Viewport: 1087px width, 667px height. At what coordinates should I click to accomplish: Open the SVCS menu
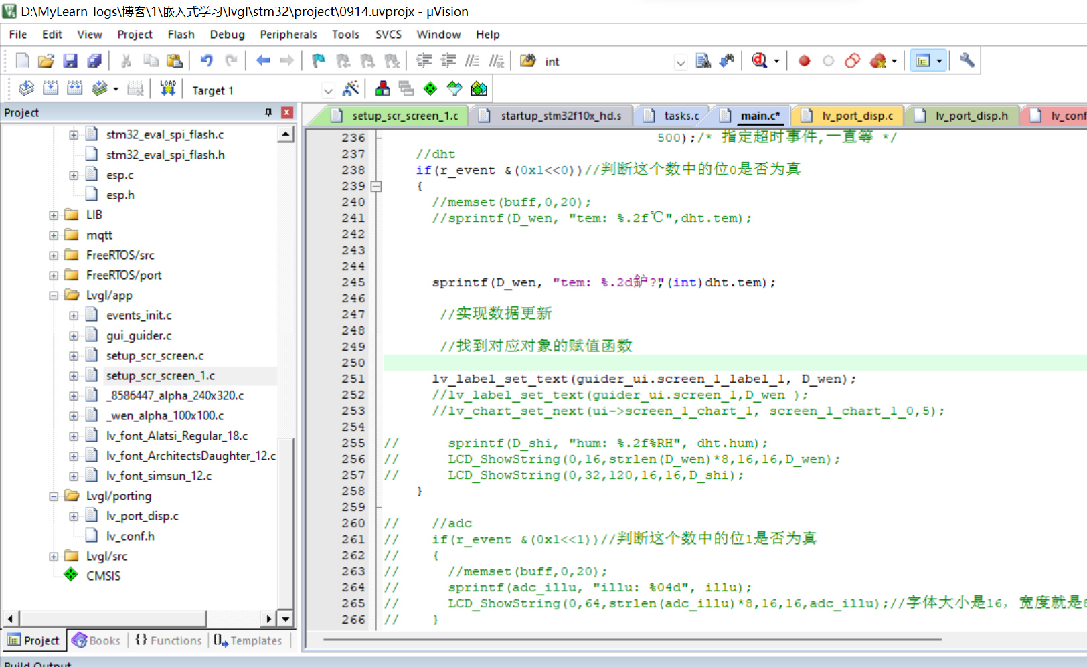[388, 35]
